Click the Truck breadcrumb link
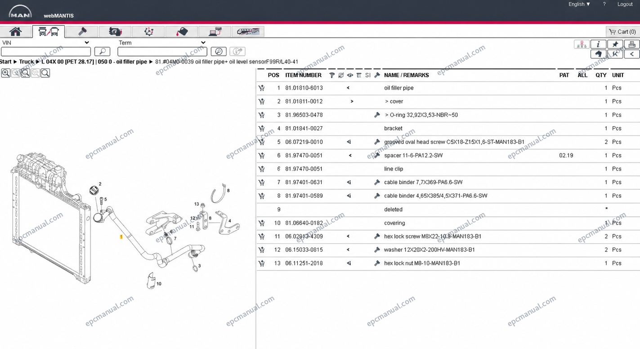 [27, 62]
